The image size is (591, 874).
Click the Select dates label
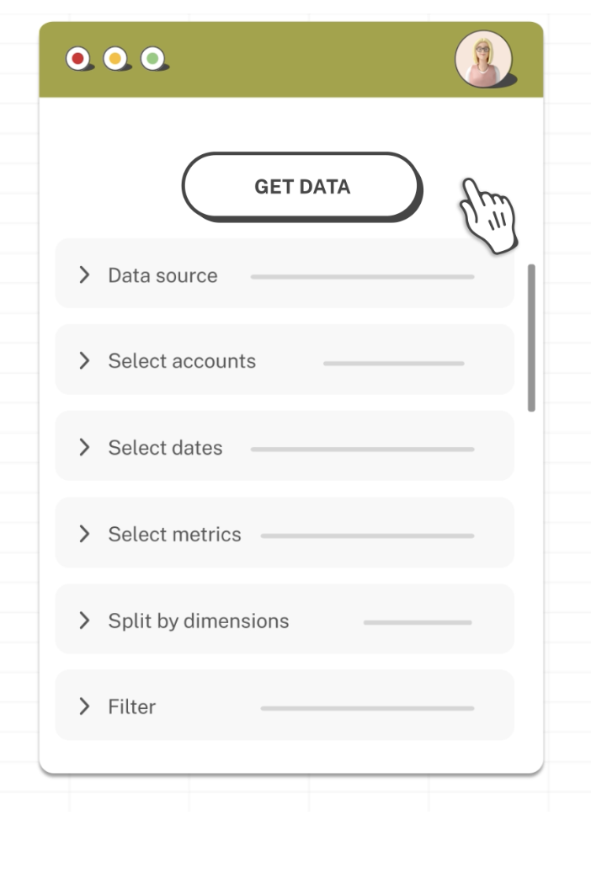165,448
